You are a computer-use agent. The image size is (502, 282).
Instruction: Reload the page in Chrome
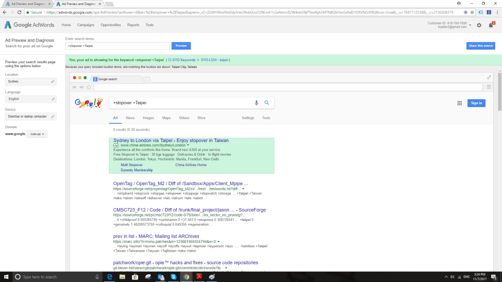pyautogui.click(x=19, y=12)
